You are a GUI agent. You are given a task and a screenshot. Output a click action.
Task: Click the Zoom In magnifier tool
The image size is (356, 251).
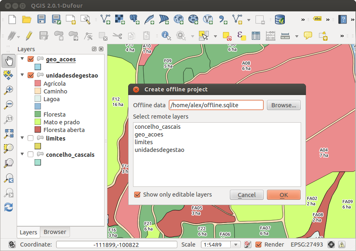8,90
